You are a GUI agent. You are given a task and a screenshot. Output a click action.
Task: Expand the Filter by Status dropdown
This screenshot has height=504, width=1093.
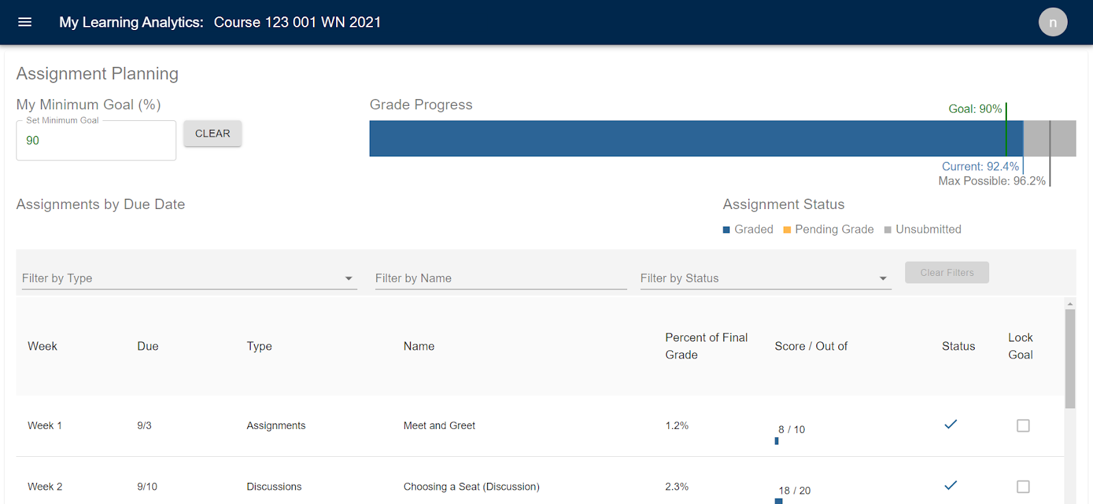tap(766, 278)
